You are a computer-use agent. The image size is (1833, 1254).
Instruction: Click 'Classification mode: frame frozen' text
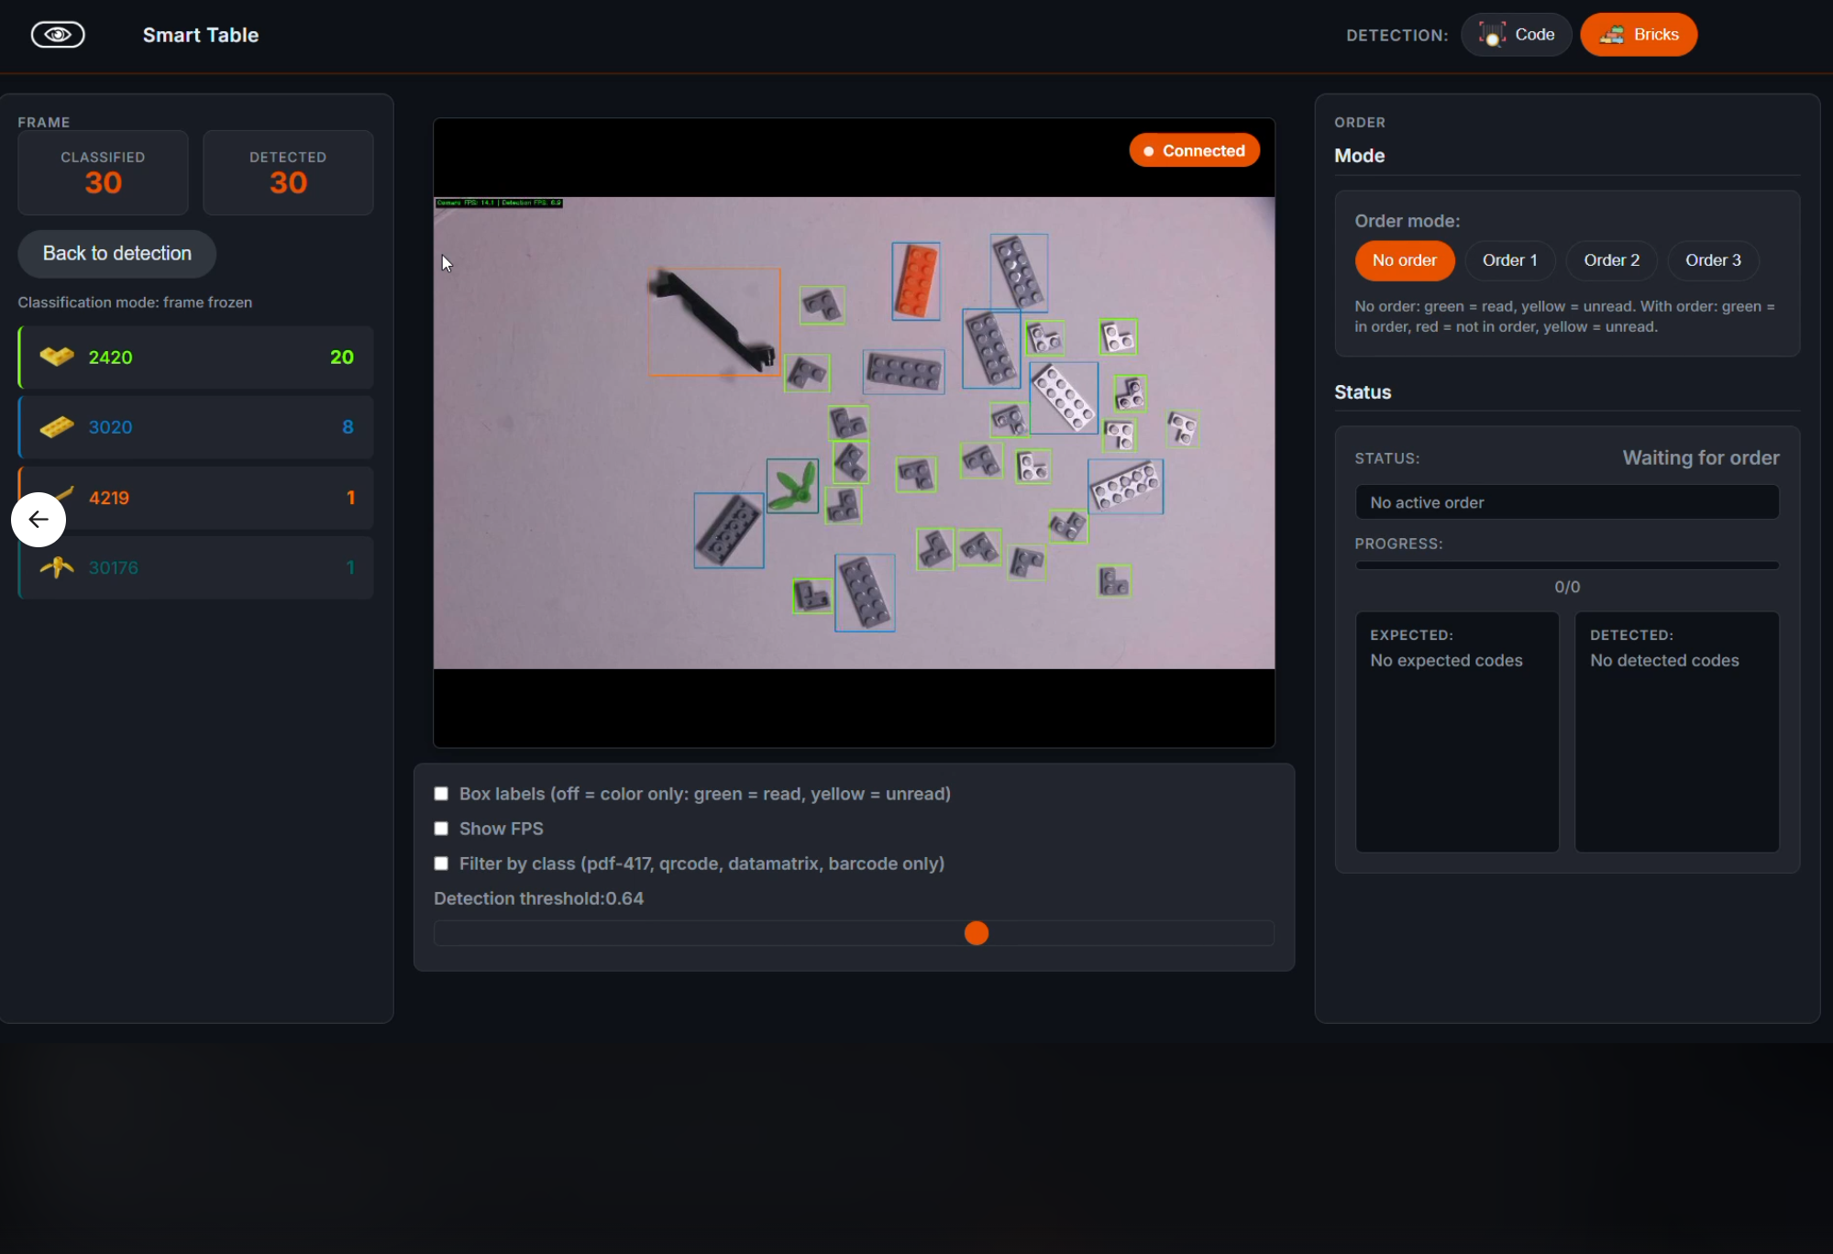135,302
